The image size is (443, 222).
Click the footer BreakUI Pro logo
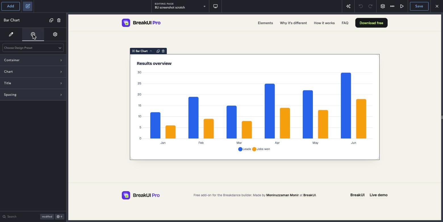tap(141, 195)
